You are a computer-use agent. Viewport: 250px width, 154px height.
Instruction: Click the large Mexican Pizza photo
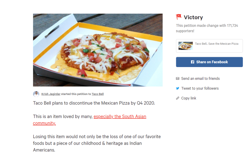coord(98,50)
